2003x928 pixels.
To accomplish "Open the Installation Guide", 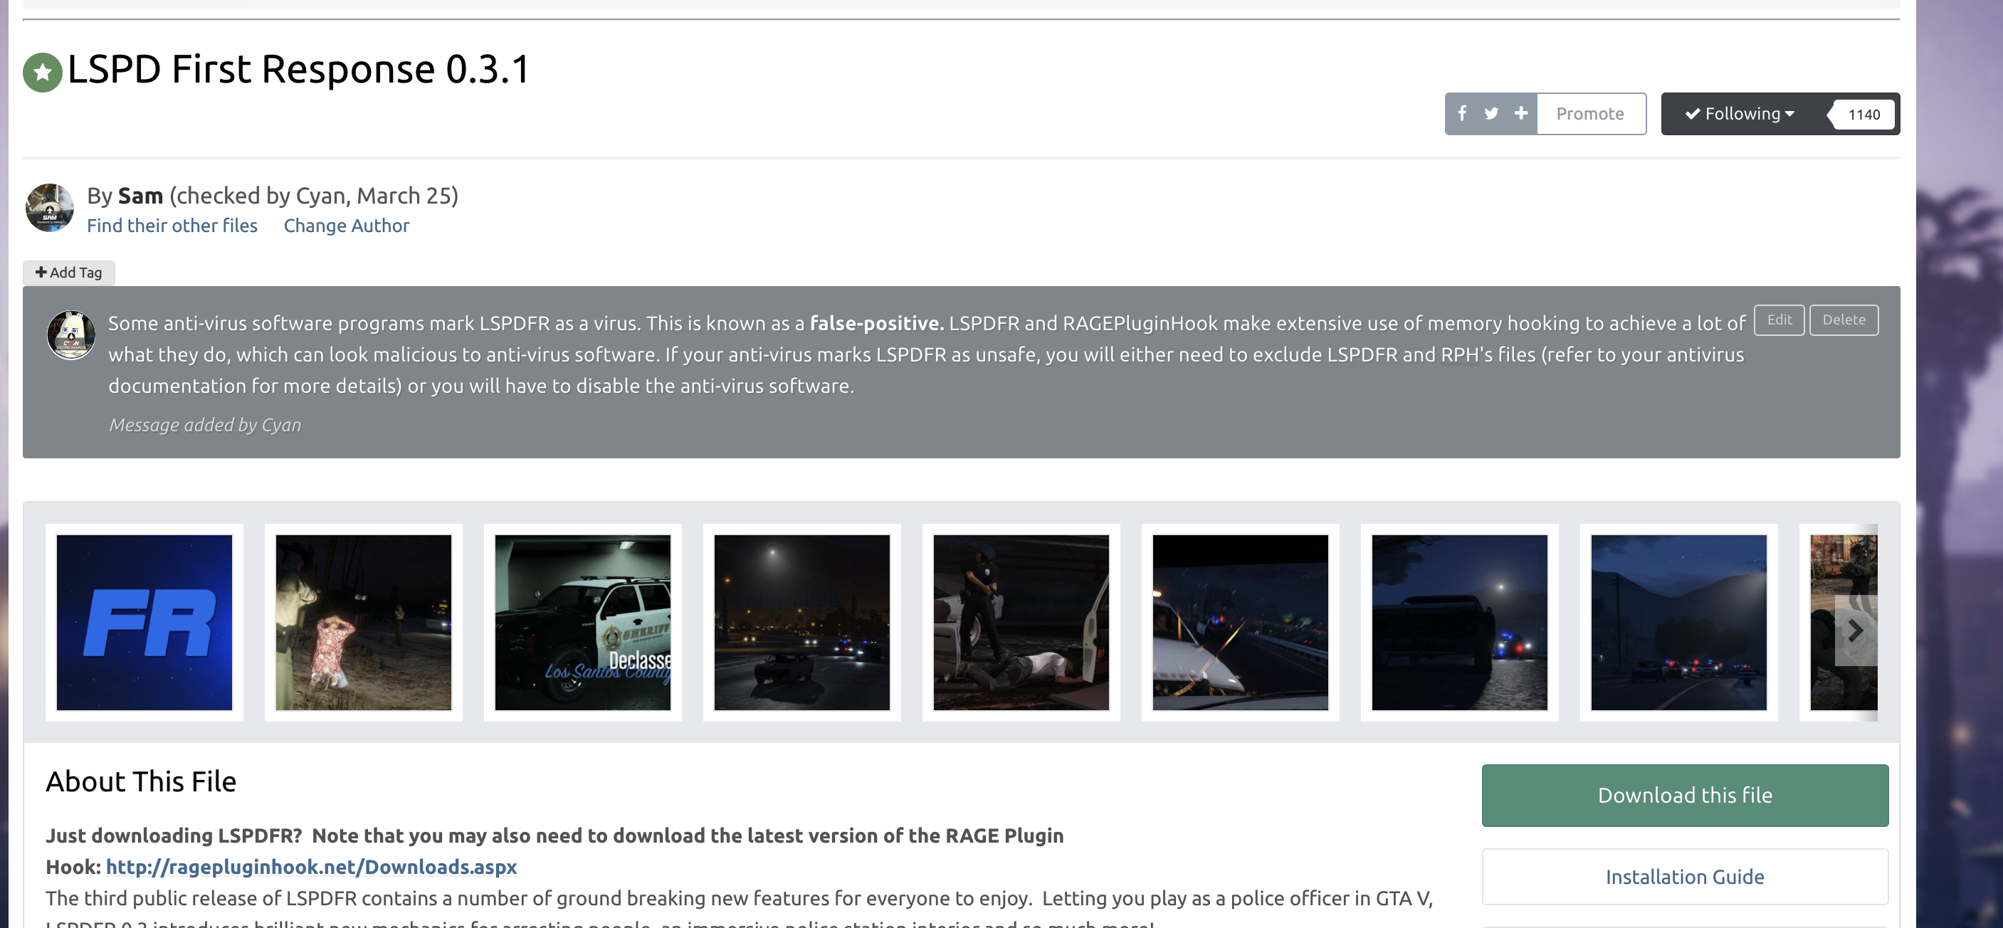I will coord(1684,876).
